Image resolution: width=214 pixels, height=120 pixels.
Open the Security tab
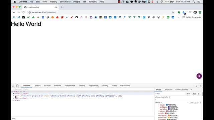(105, 86)
